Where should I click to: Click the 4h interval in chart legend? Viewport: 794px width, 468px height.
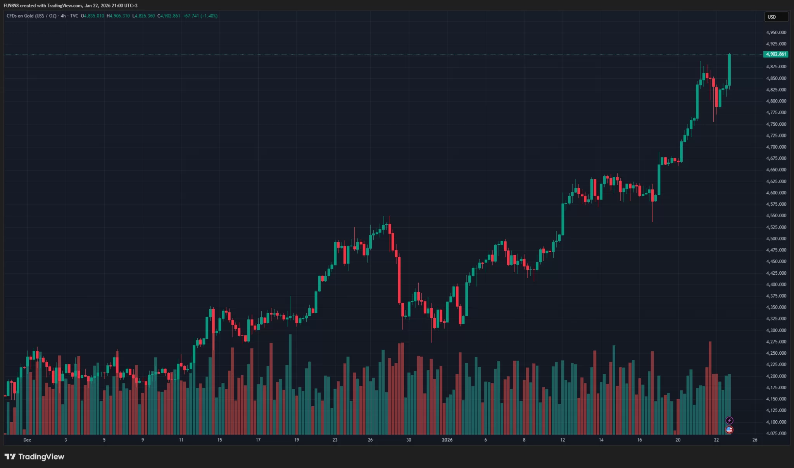[x=63, y=16]
